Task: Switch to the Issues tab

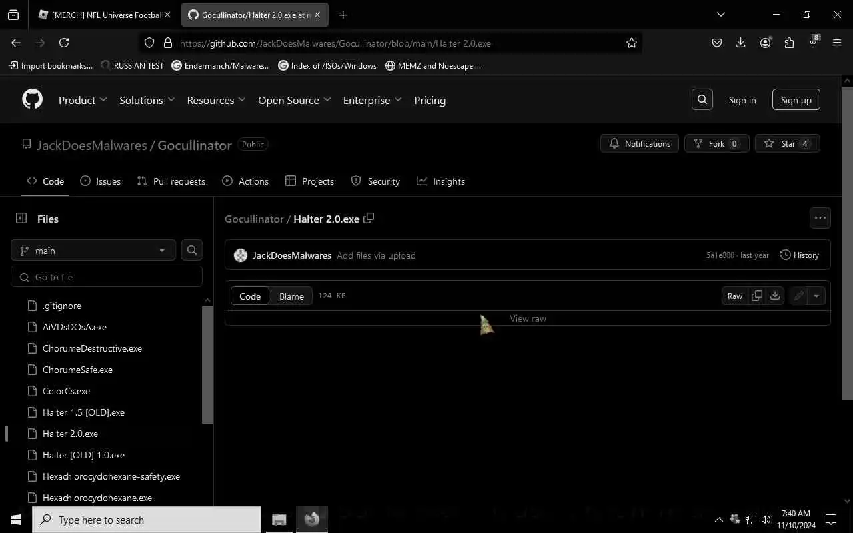Action: (100, 181)
